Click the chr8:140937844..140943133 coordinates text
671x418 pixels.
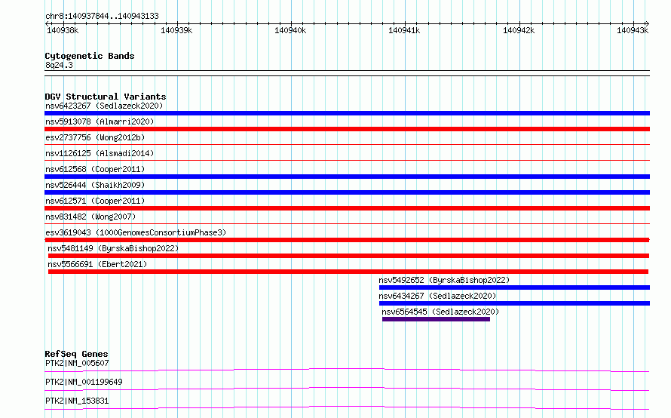tap(102, 17)
